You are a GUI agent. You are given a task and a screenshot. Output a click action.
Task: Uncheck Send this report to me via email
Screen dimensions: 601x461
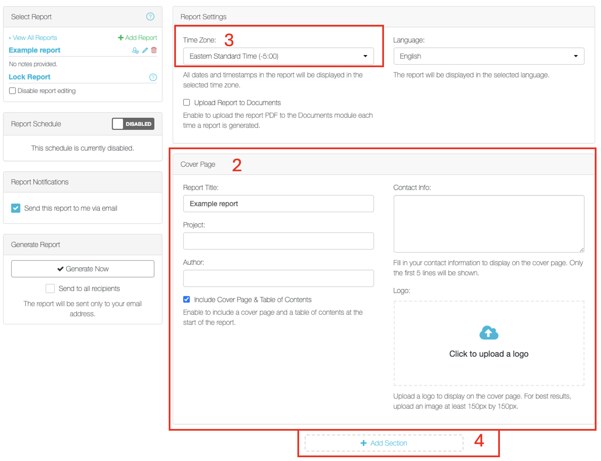point(16,208)
